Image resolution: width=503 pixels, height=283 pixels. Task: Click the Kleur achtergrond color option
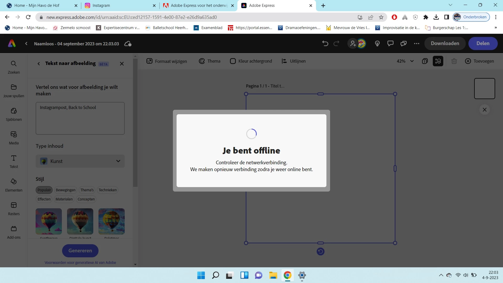[x=251, y=61]
